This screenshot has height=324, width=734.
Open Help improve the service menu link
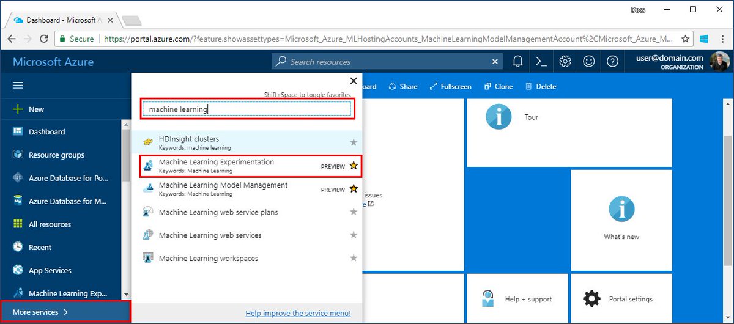(x=298, y=314)
